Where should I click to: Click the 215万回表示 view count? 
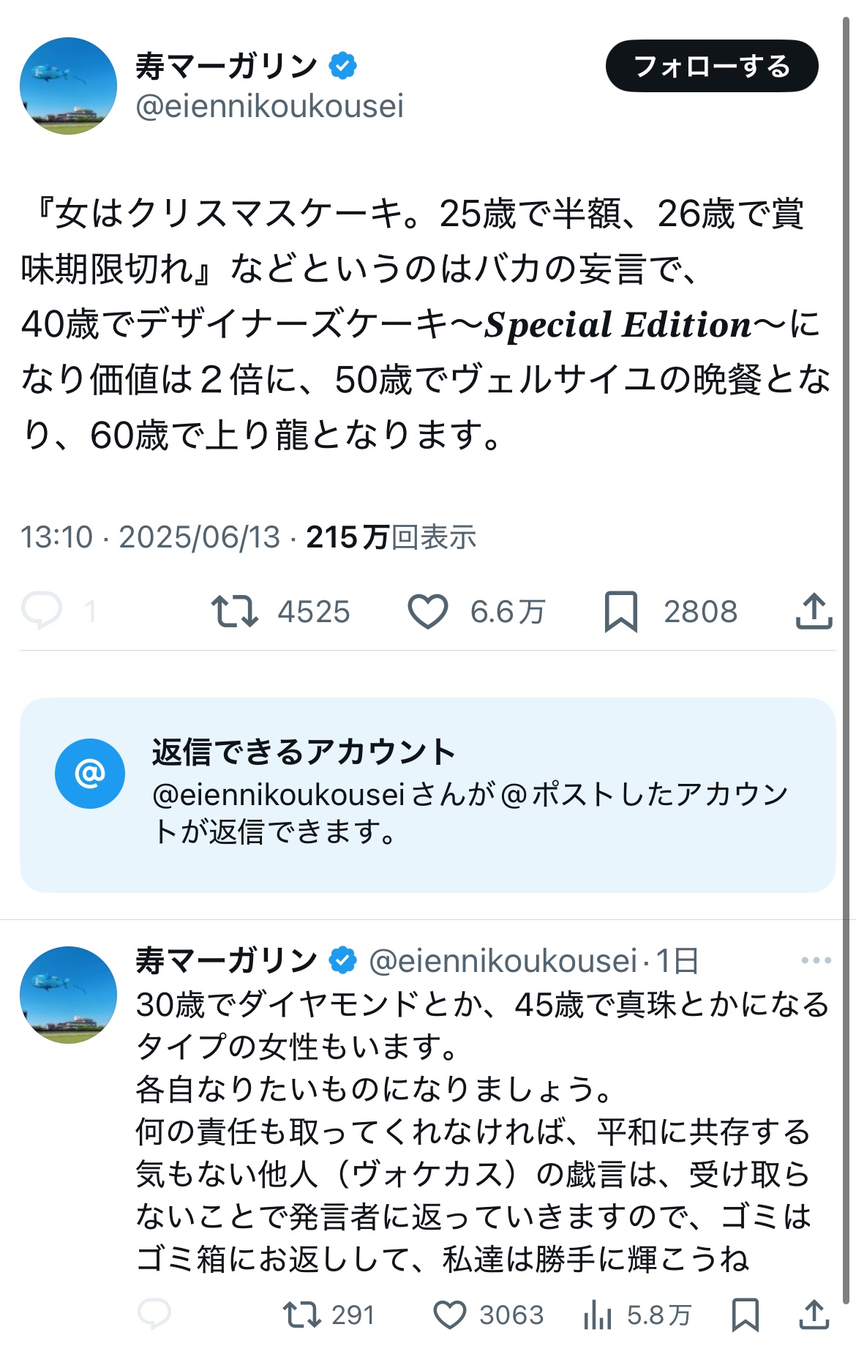pos(391,537)
